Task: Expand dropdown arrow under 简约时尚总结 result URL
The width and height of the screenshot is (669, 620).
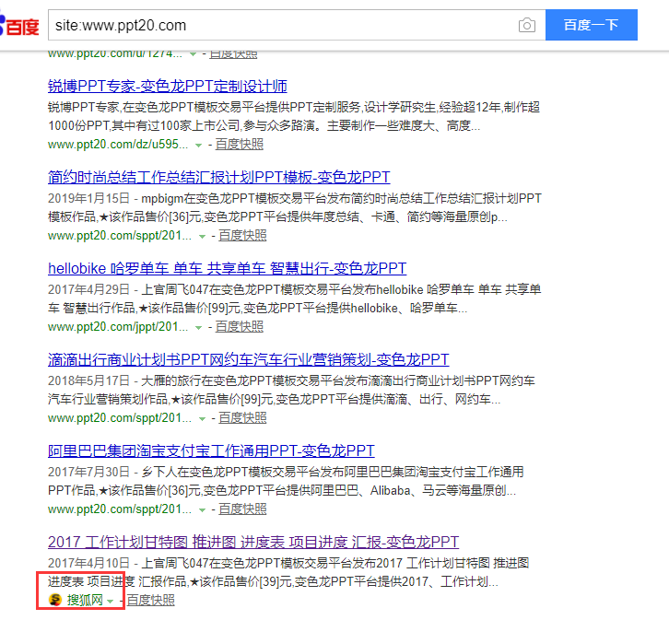Action: (202, 237)
